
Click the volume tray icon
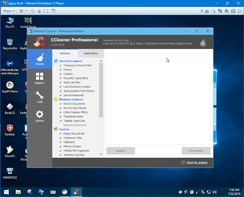click(x=214, y=192)
